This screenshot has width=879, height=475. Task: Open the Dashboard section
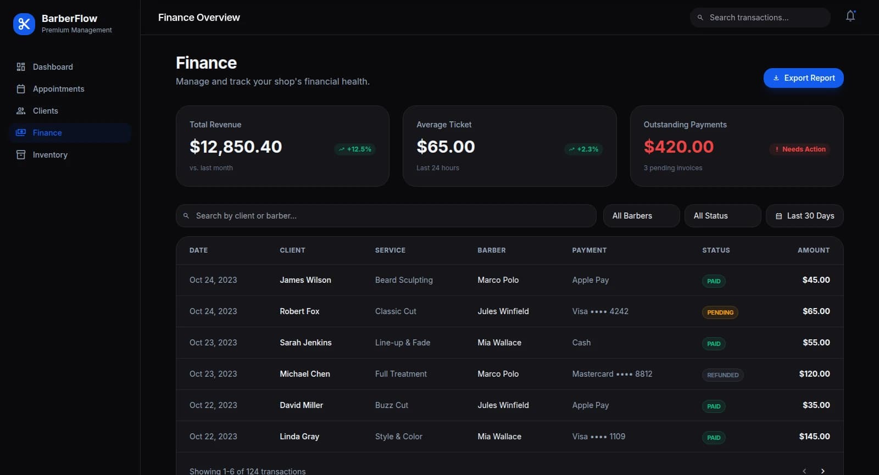[70, 67]
